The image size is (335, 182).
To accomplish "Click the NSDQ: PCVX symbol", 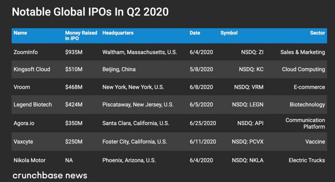I will (248, 142).
